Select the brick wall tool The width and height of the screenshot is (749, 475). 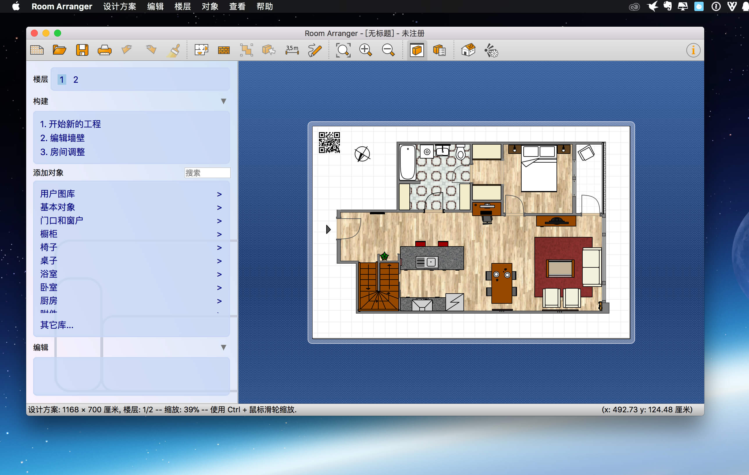[x=224, y=50]
